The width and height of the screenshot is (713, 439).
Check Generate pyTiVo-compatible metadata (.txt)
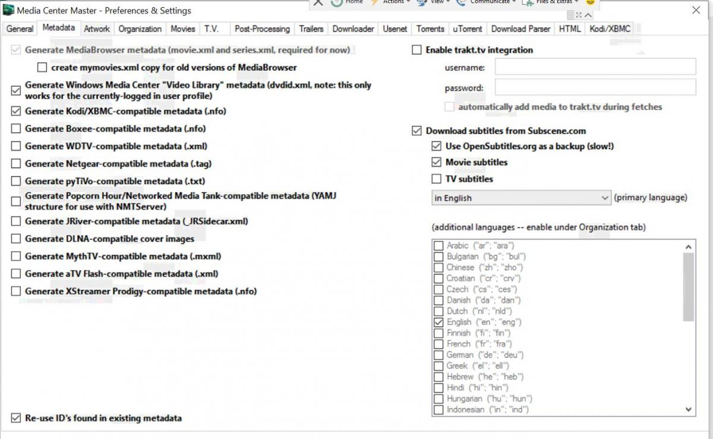pyautogui.click(x=15, y=181)
